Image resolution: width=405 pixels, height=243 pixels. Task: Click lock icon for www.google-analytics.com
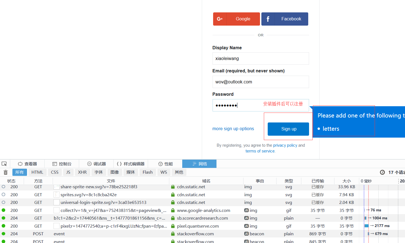[173, 210]
